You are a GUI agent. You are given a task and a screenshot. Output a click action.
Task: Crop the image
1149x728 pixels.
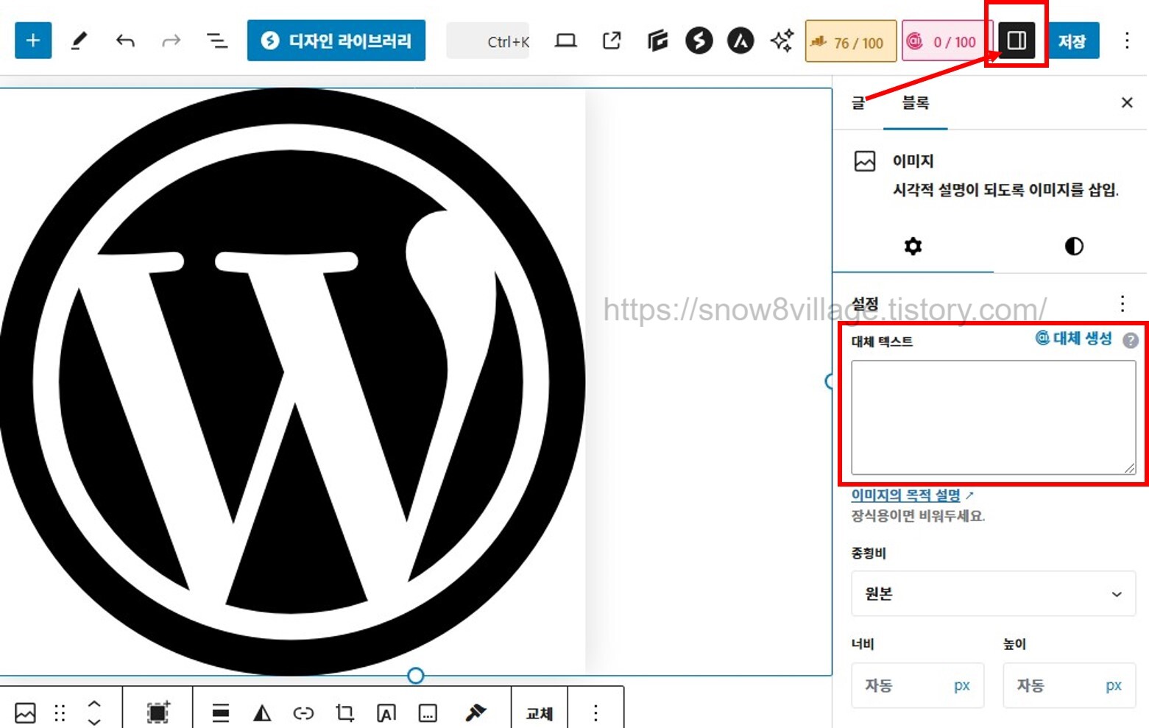click(344, 713)
